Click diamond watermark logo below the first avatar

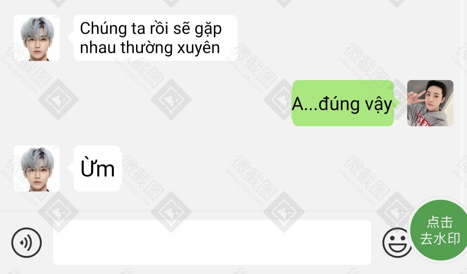(58, 99)
